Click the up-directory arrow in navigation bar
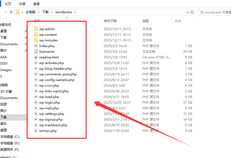Viewport: 231px width, 158px height. click(x=11, y=12)
